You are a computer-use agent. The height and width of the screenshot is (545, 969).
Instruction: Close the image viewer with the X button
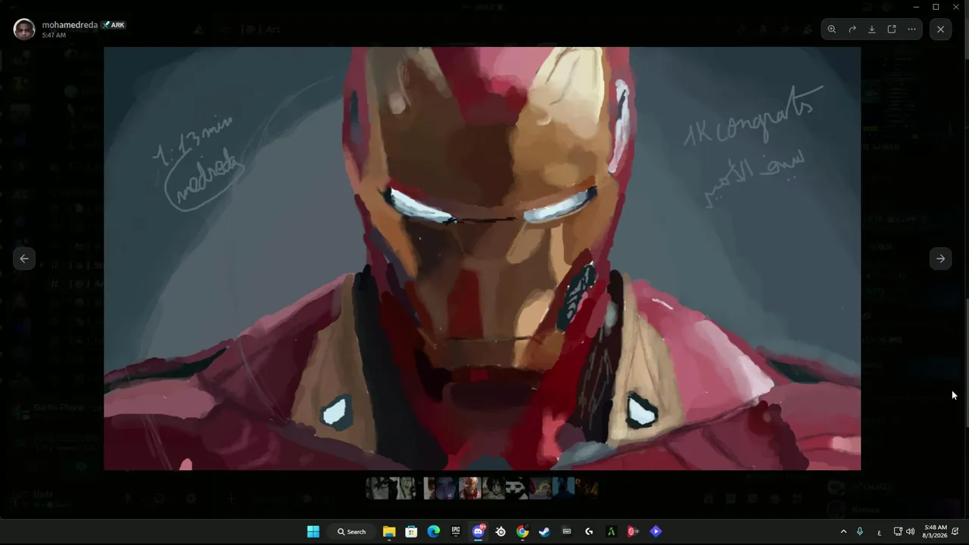940,30
